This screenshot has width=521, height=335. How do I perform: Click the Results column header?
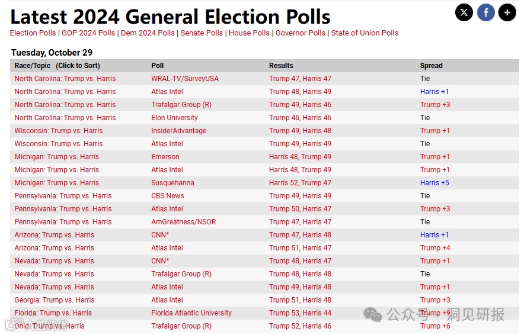281,66
